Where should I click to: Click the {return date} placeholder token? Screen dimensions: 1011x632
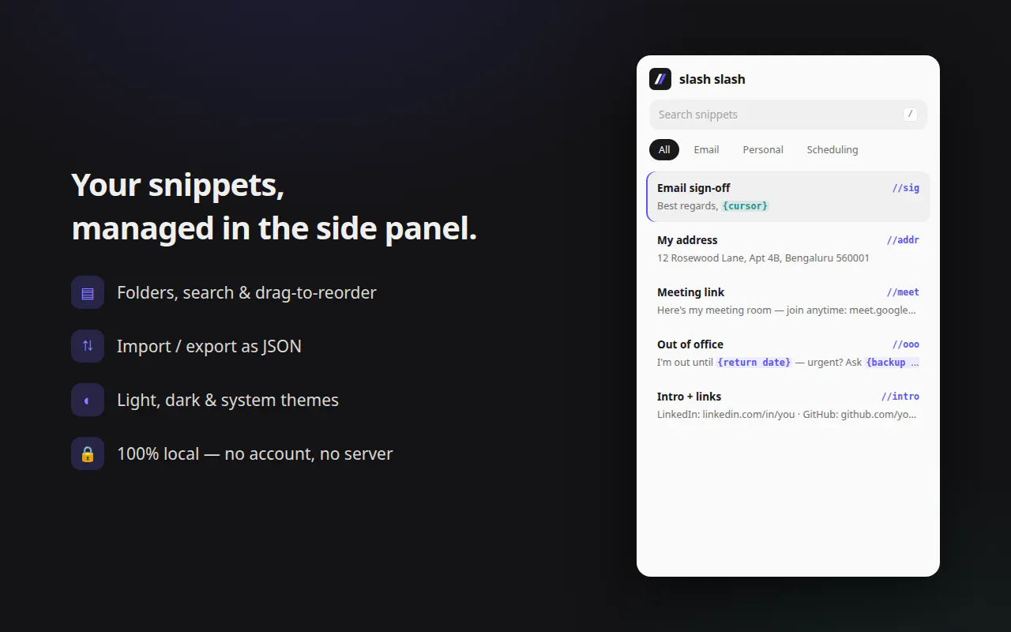tap(754, 363)
